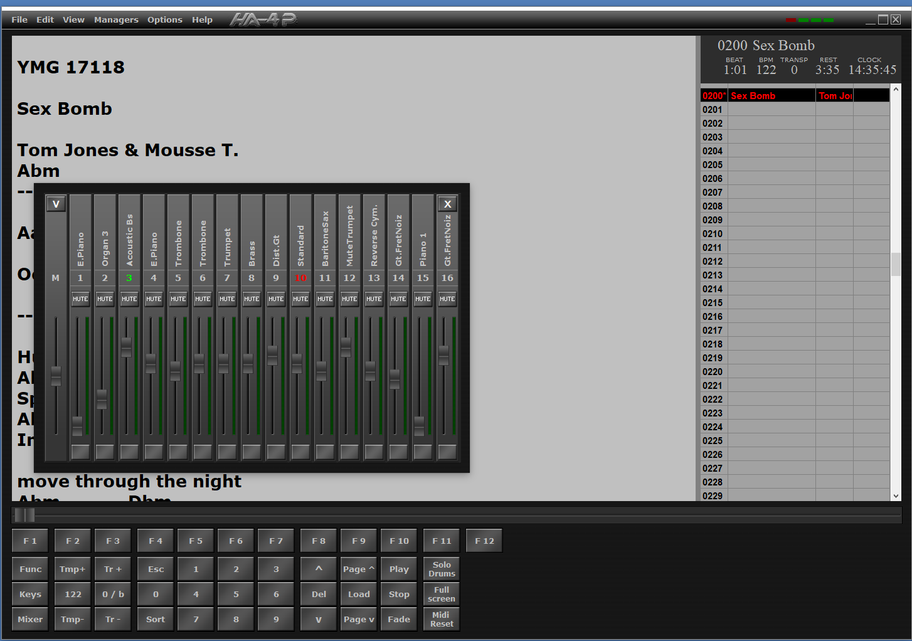Mute channel 2 Organ 3
The width and height of the screenshot is (912, 641).
click(x=105, y=299)
